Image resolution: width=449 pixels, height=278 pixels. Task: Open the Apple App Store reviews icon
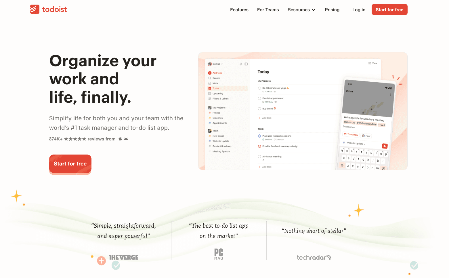pyautogui.click(x=120, y=139)
